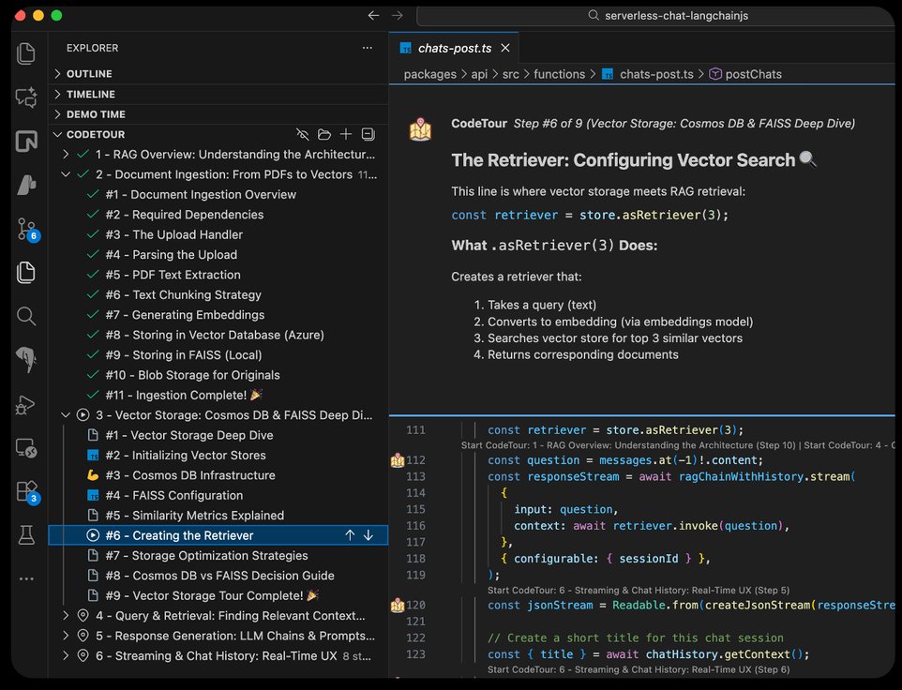Move step '#6 - Creating the Retriever' up
The width and height of the screenshot is (902, 690).
tap(349, 534)
